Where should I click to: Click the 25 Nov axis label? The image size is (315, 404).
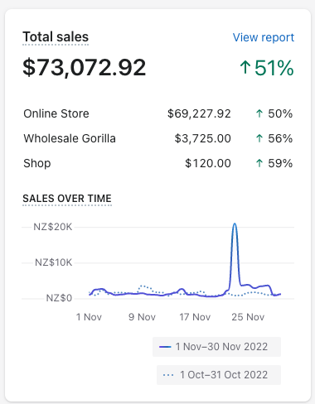tap(248, 317)
